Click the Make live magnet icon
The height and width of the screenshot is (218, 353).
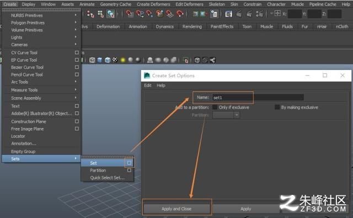180,14
